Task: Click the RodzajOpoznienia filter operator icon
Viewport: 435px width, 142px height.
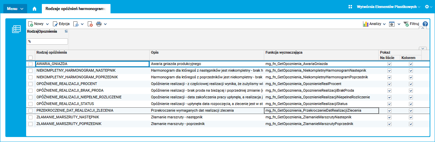Action: [x=66, y=31]
